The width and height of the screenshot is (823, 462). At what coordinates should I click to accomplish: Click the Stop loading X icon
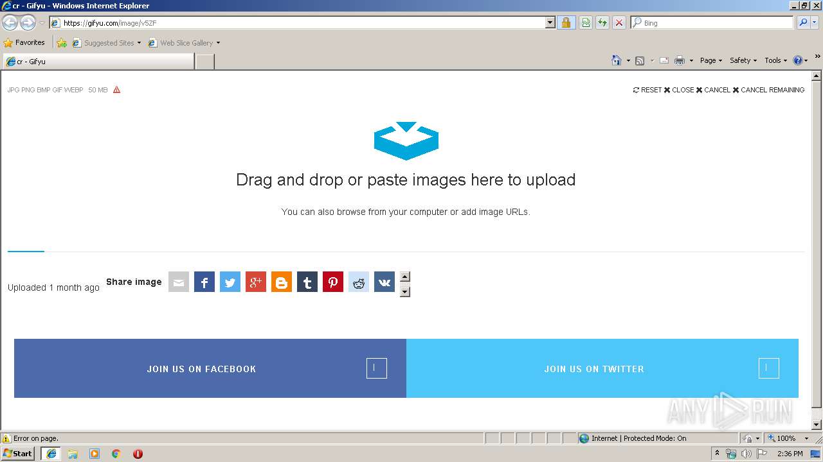[x=619, y=22]
